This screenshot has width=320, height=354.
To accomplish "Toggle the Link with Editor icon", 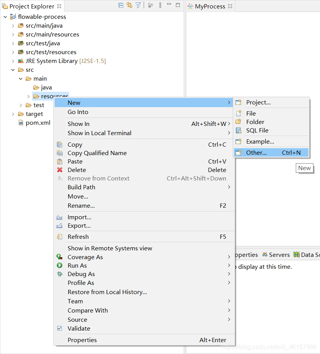I will pos(129,5).
